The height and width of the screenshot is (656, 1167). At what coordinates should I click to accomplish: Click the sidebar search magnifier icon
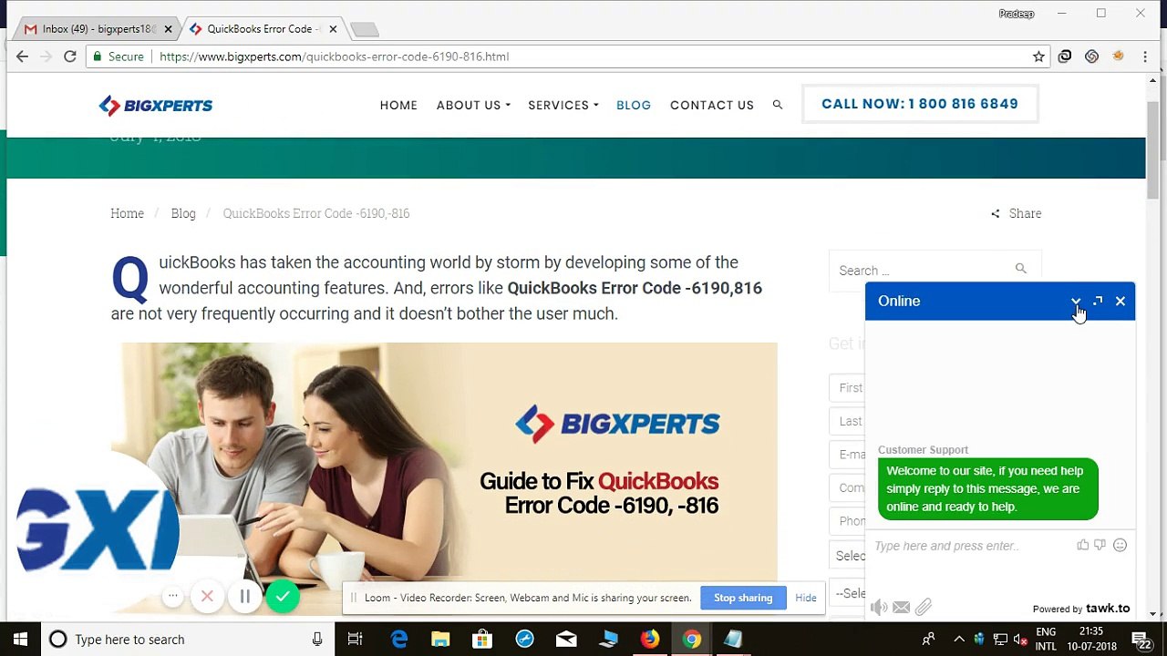pos(1020,269)
